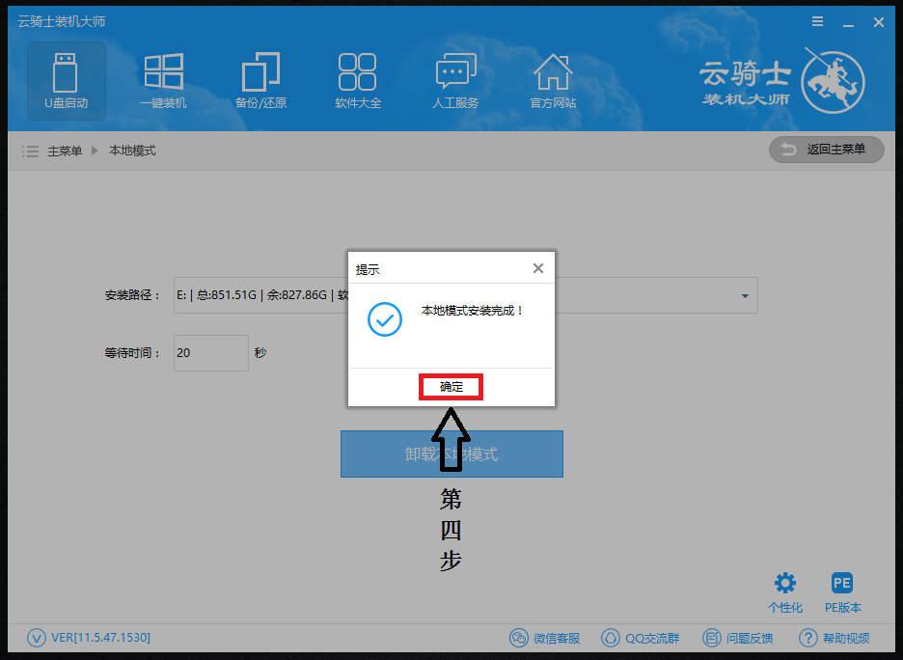The width and height of the screenshot is (903, 660).
Task: Open QQ交流群 link
Action: (640, 638)
